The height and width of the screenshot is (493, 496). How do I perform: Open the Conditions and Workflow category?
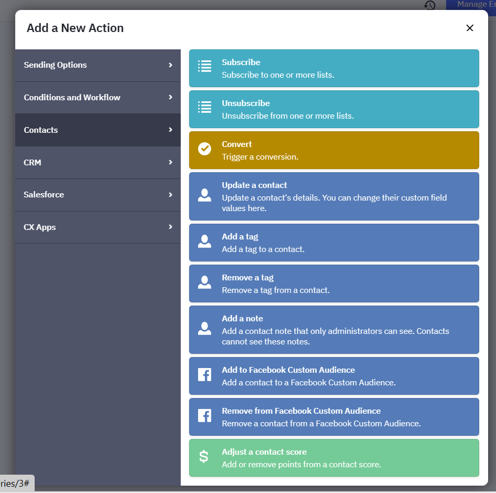point(98,97)
